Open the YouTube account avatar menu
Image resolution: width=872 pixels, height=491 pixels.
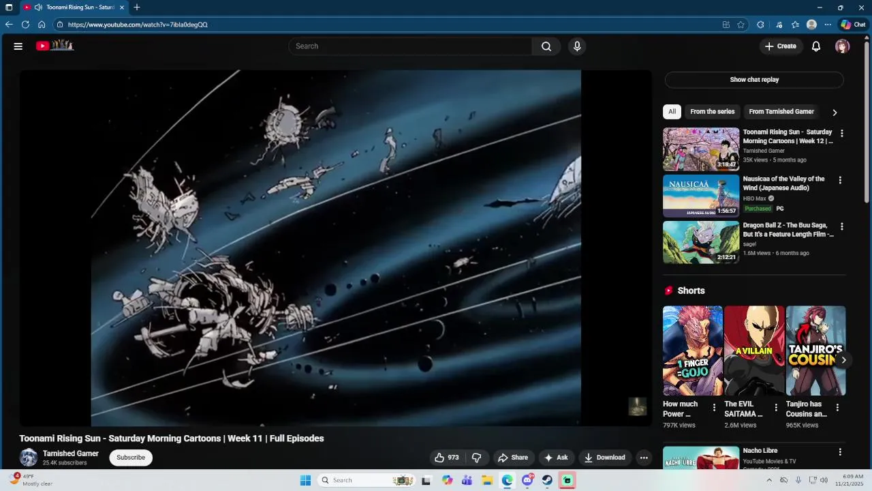pos(843,46)
